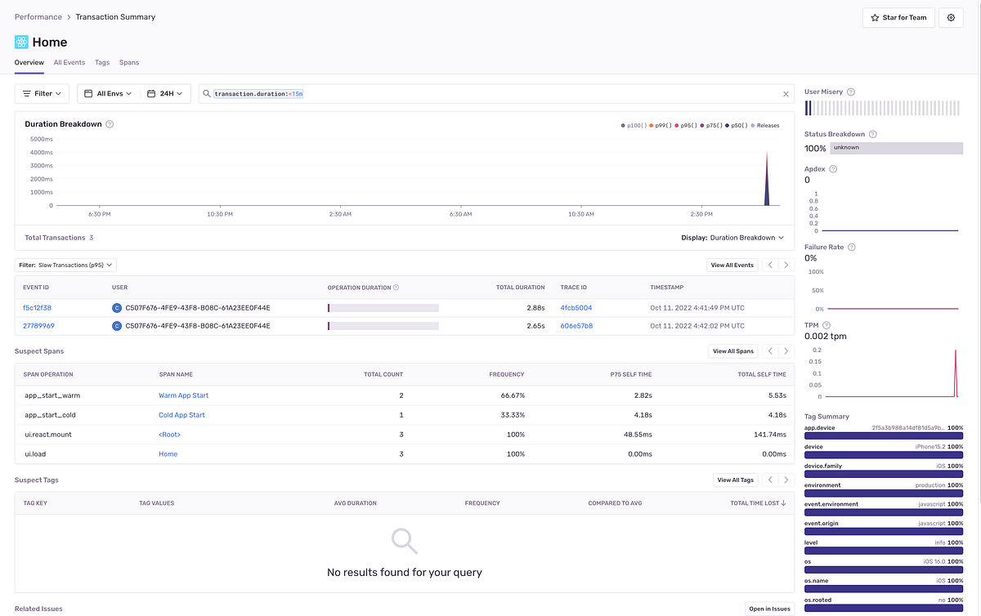981x616 pixels.
Task: Click the app_start_warm span operation text
Action: pos(52,395)
